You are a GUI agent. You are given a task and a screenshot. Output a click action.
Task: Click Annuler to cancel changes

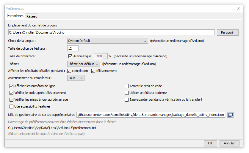(x=229, y=143)
